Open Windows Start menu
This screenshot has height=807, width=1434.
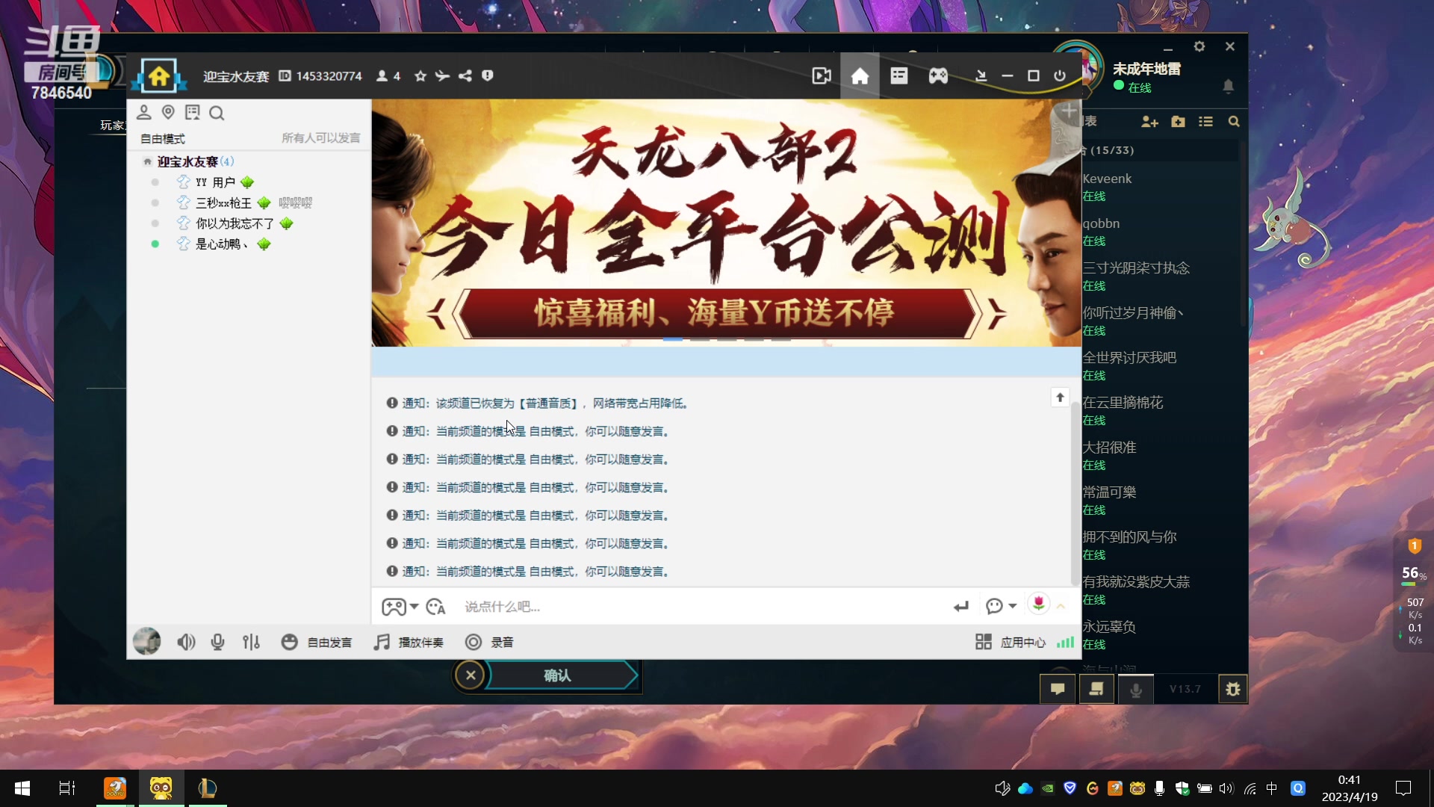coord(22,788)
